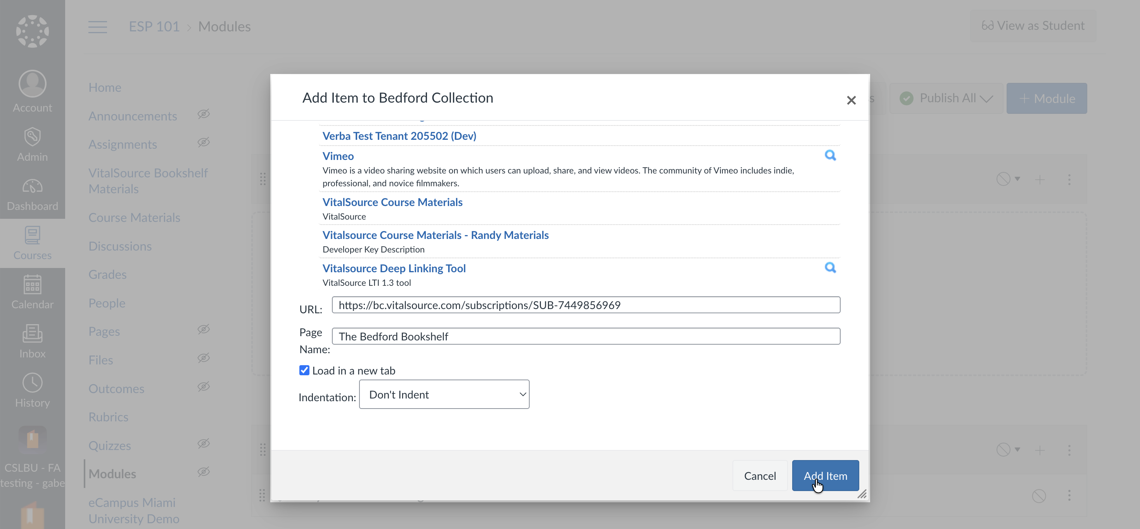
Task: Toggle Quizzes visibility eye icon
Action: click(x=204, y=443)
